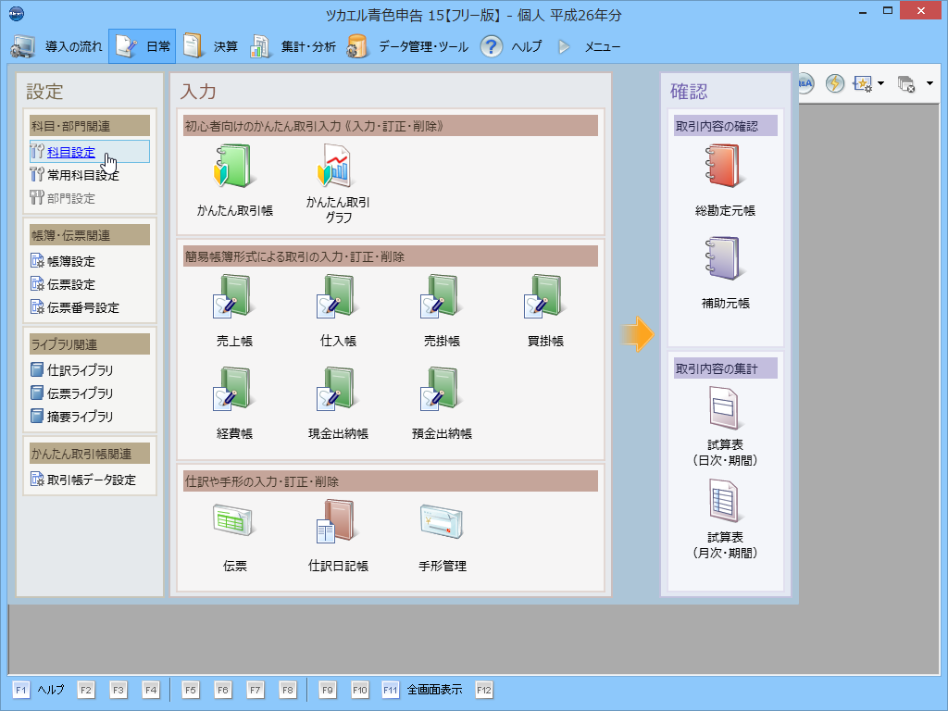This screenshot has height=711, width=948.
Task: Click the F9 function key button
Action: (327, 690)
